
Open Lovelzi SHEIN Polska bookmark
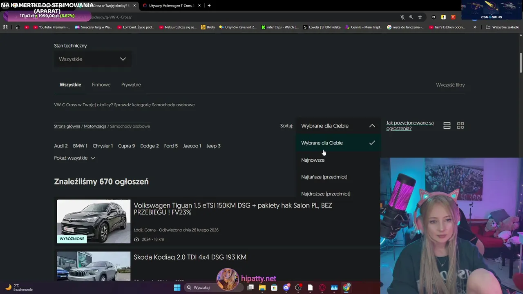(x=322, y=27)
